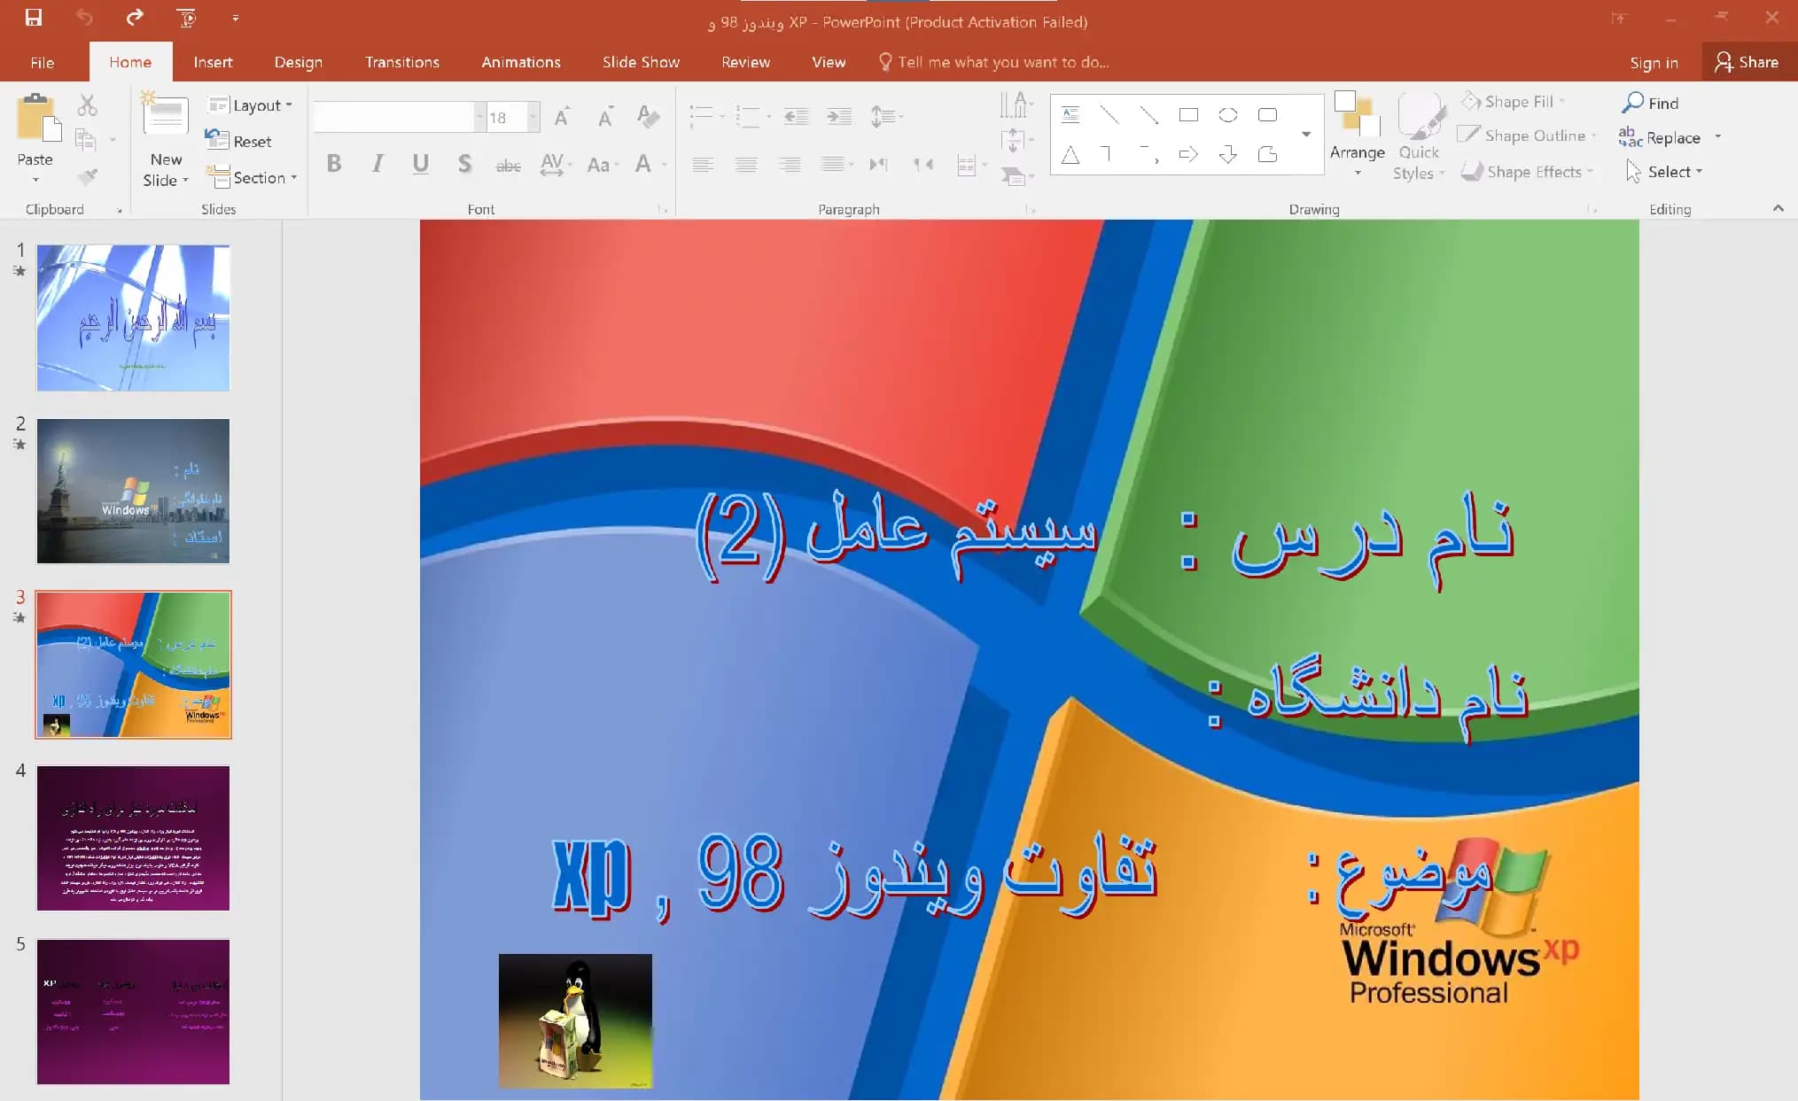This screenshot has width=1798, height=1101.
Task: Open Quick Styles gallery
Action: pos(1419,136)
